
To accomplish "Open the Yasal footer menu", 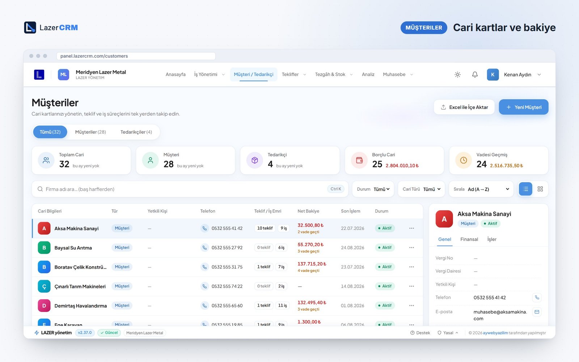I will 448,333.
